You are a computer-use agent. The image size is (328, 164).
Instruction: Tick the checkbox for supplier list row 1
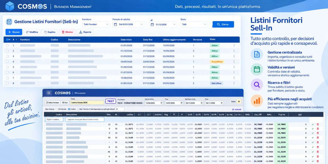click(x=7, y=45)
